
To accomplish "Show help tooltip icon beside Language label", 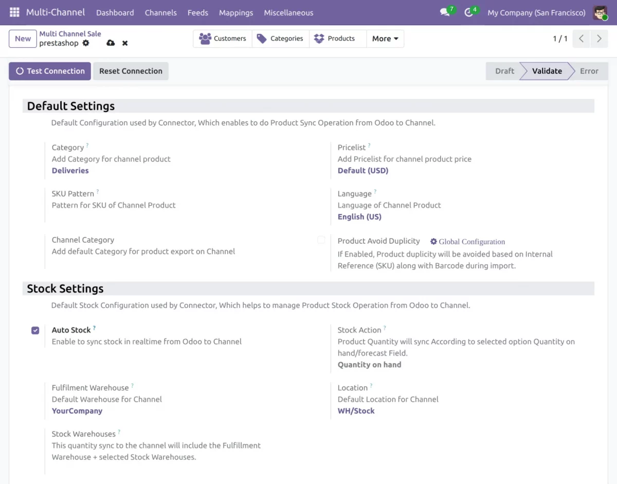I will [x=375, y=191].
